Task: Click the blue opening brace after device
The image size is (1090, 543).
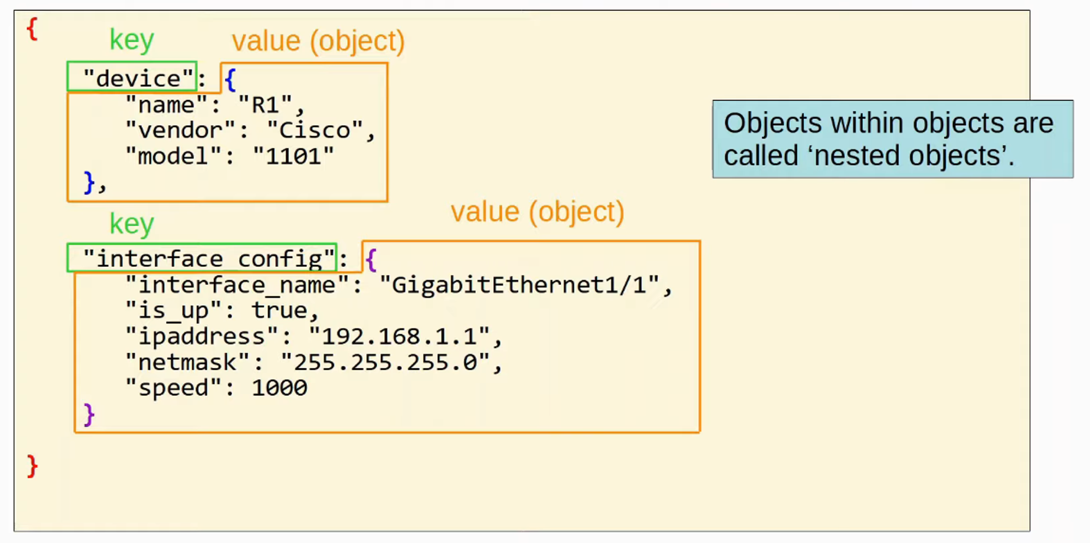Action: tap(231, 80)
